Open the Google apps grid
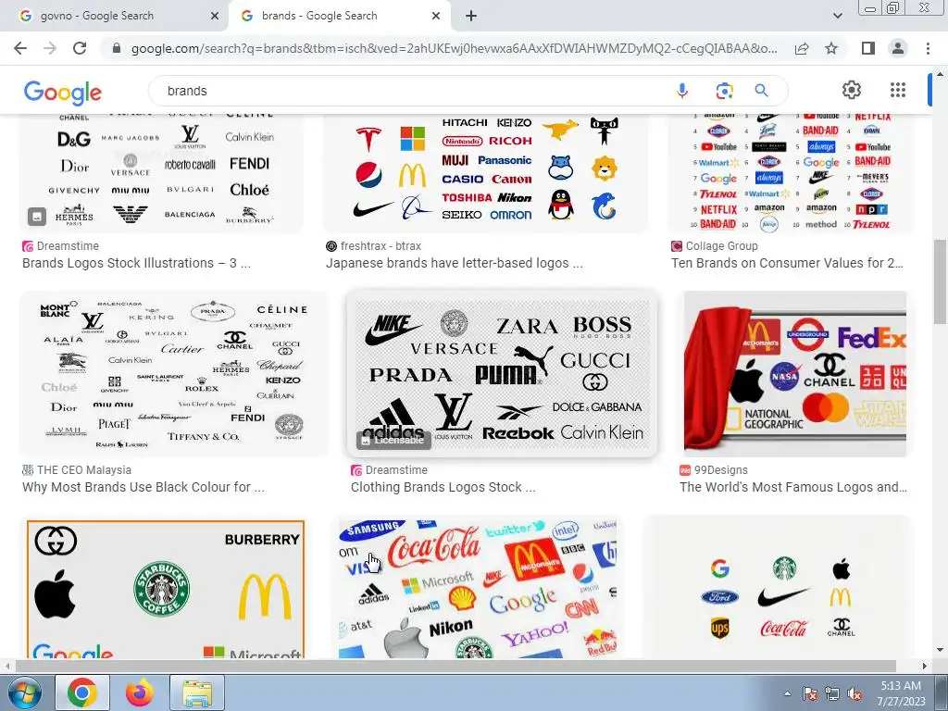The width and height of the screenshot is (948, 711). coord(898,90)
